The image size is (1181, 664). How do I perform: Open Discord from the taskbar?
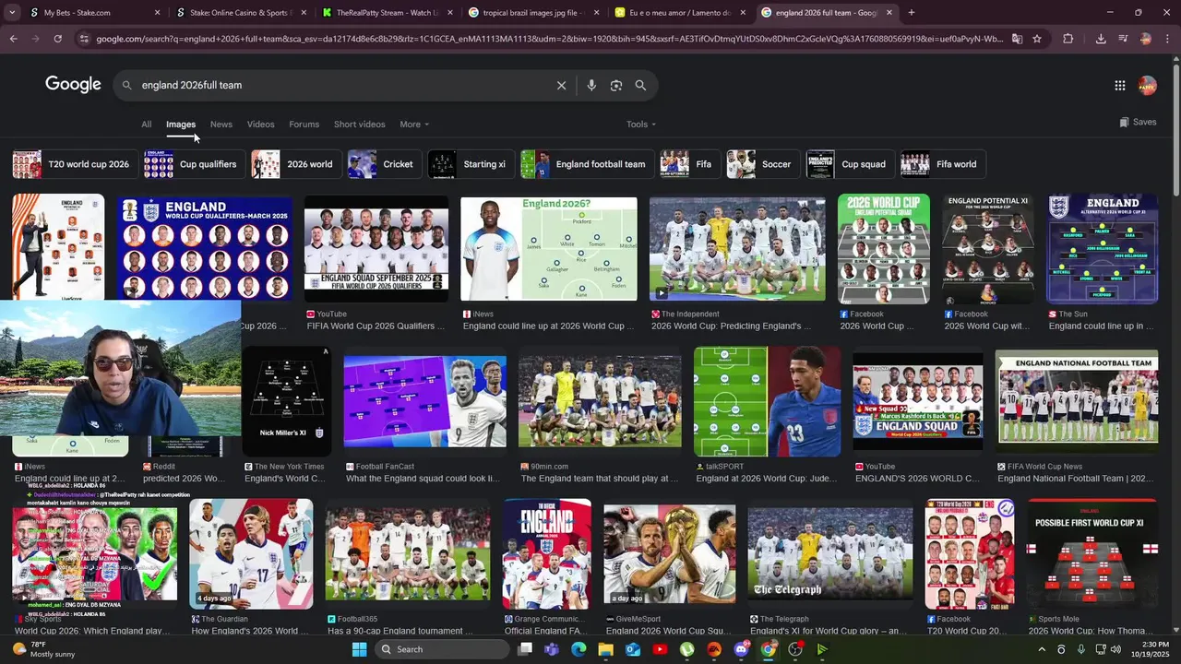click(x=741, y=649)
